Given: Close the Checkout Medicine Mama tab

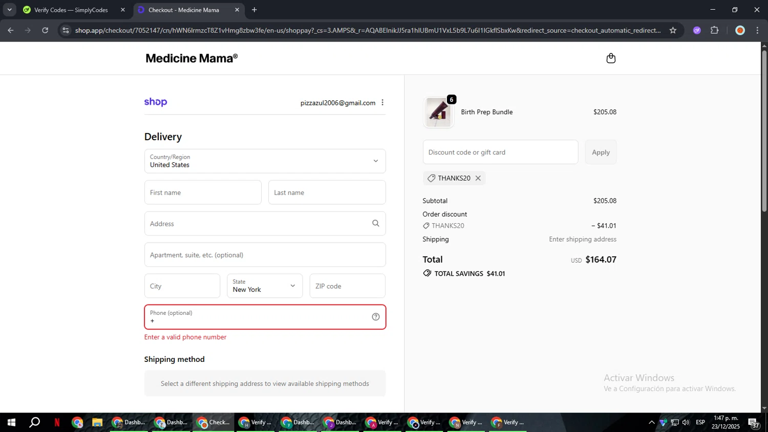Looking at the screenshot, I should (237, 10).
